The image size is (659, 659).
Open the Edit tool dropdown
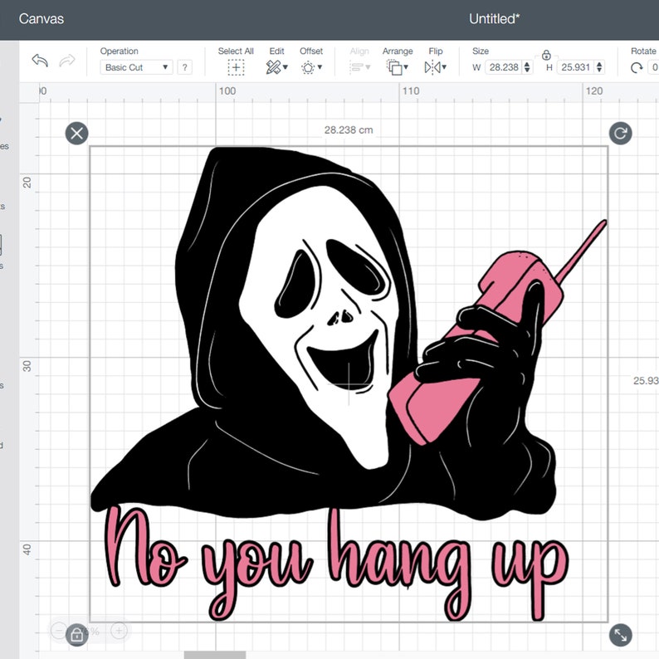click(x=276, y=67)
